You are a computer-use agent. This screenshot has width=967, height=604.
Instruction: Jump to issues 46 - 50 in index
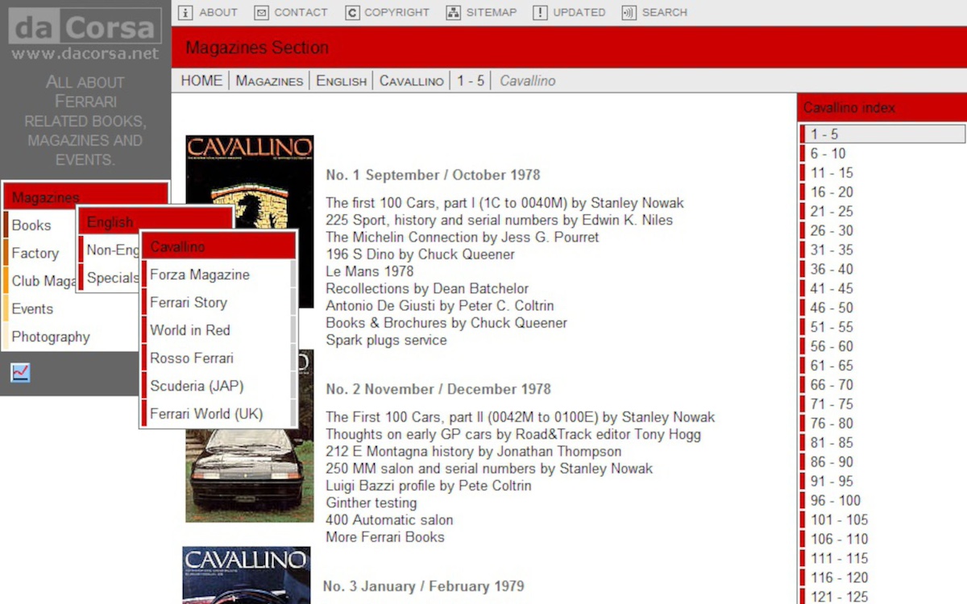882,308
